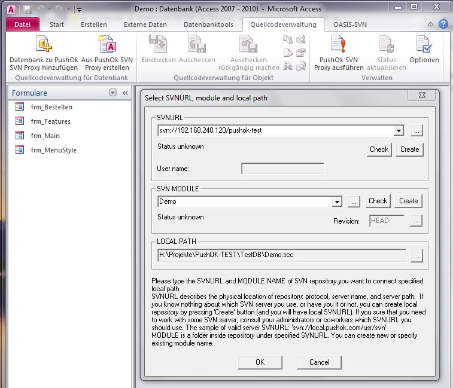453x388 pixels.
Task: Expand the SVN MODULE combo box dropdown
Action: point(337,201)
